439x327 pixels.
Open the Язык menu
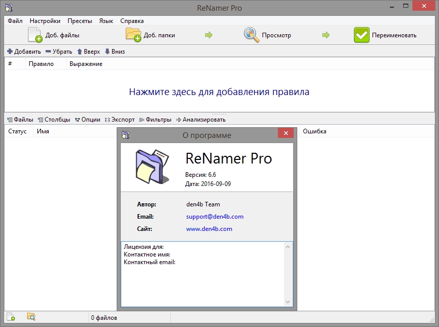pos(106,21)
